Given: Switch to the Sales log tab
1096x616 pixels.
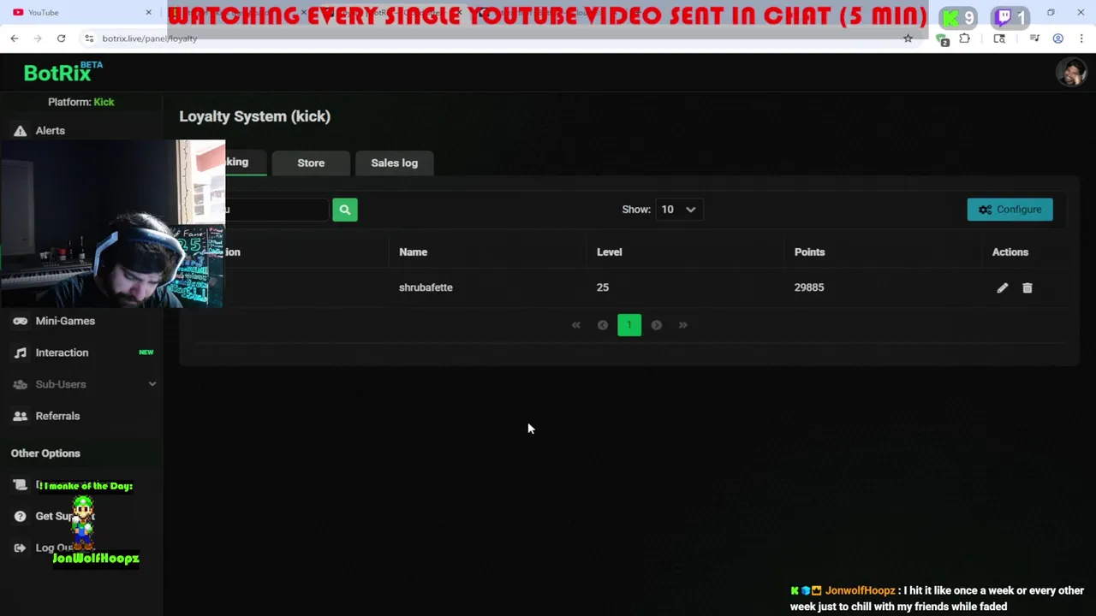Looking at the screenshot, I should coord(394,163).
